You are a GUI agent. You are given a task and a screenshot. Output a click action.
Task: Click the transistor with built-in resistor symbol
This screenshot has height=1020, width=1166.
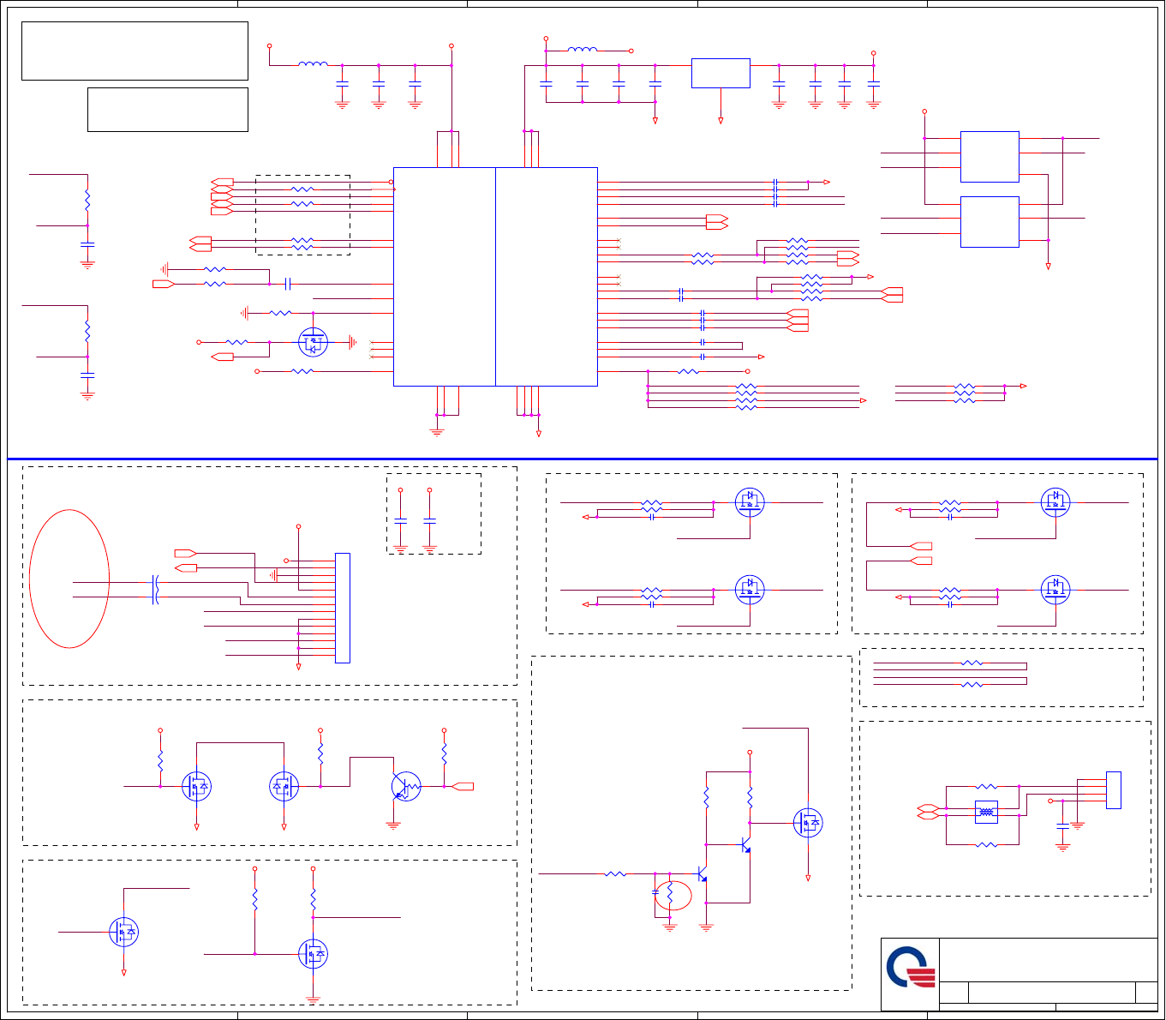click(406, 786)
